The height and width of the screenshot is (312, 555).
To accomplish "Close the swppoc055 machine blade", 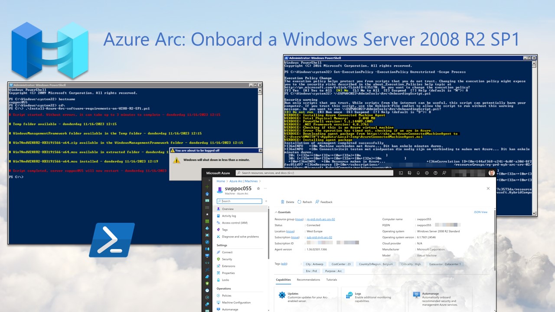I will [x=488, y=188].
